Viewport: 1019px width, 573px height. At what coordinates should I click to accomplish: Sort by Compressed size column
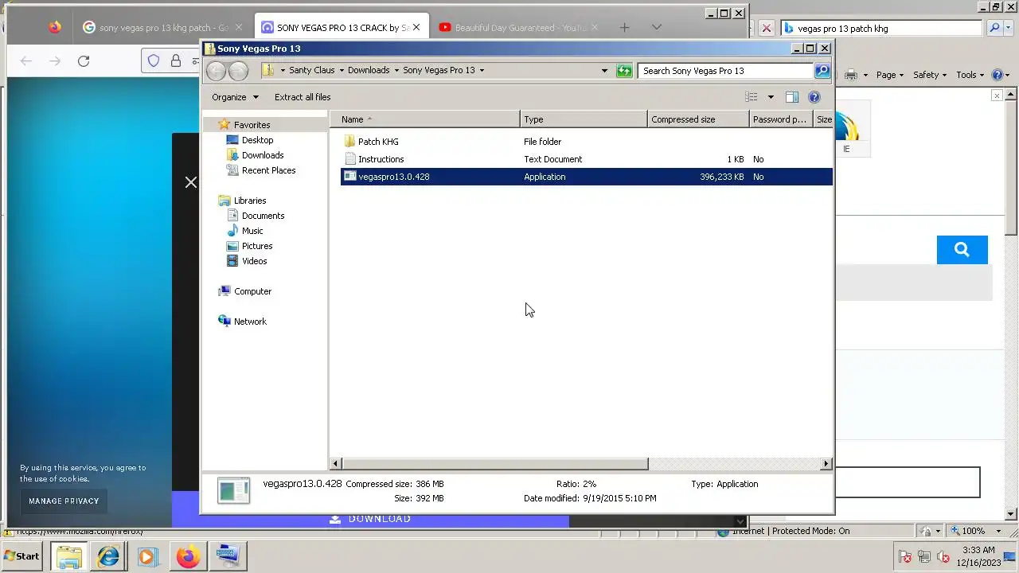click(698, 119)
